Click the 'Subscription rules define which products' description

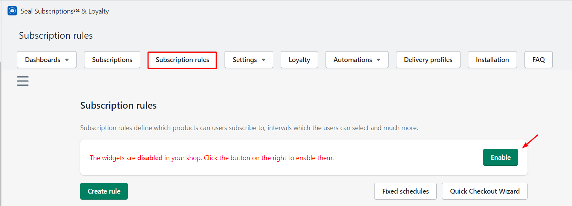[249, 128]
